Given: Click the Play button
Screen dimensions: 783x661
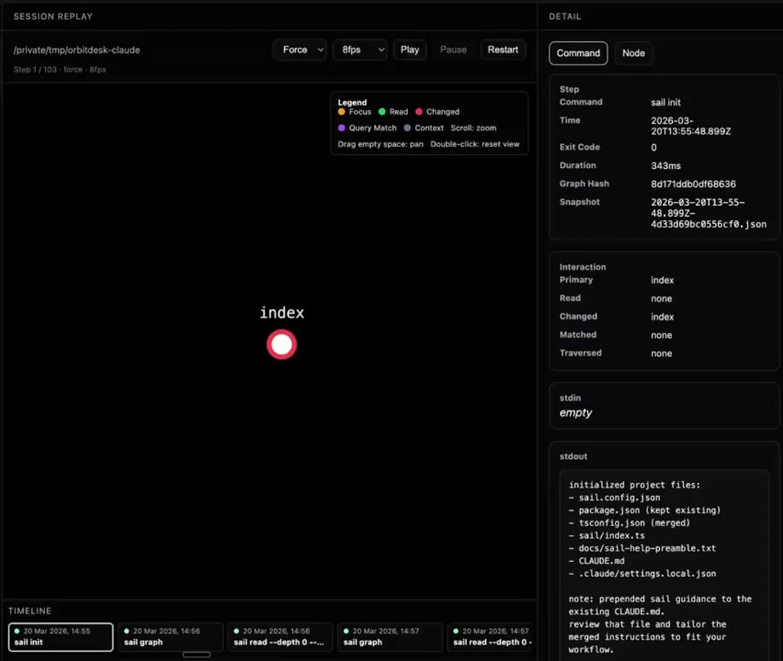Looking at the screenshot, I should [410, 49].
